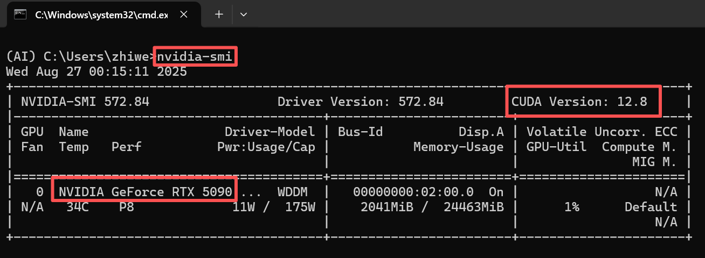Click the On display active value
705x258 pixels.
496,192
